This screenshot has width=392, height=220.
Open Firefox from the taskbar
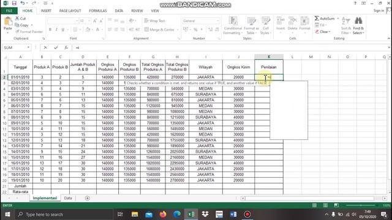coord(163,215)
